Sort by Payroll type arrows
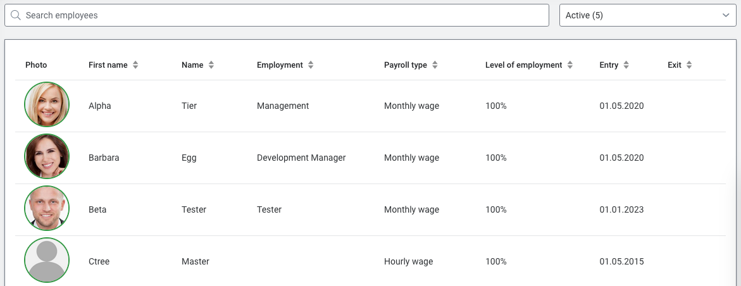Screen dimensions: 741x286 point(435,65)
